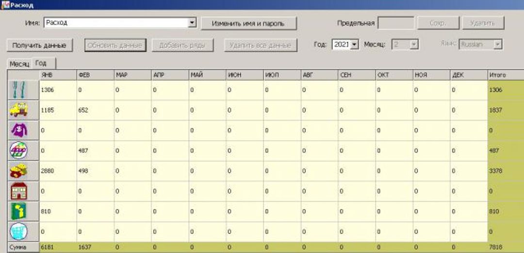Click the Обновить данные button
The image size is (524, 253).
tap(115, 45)
